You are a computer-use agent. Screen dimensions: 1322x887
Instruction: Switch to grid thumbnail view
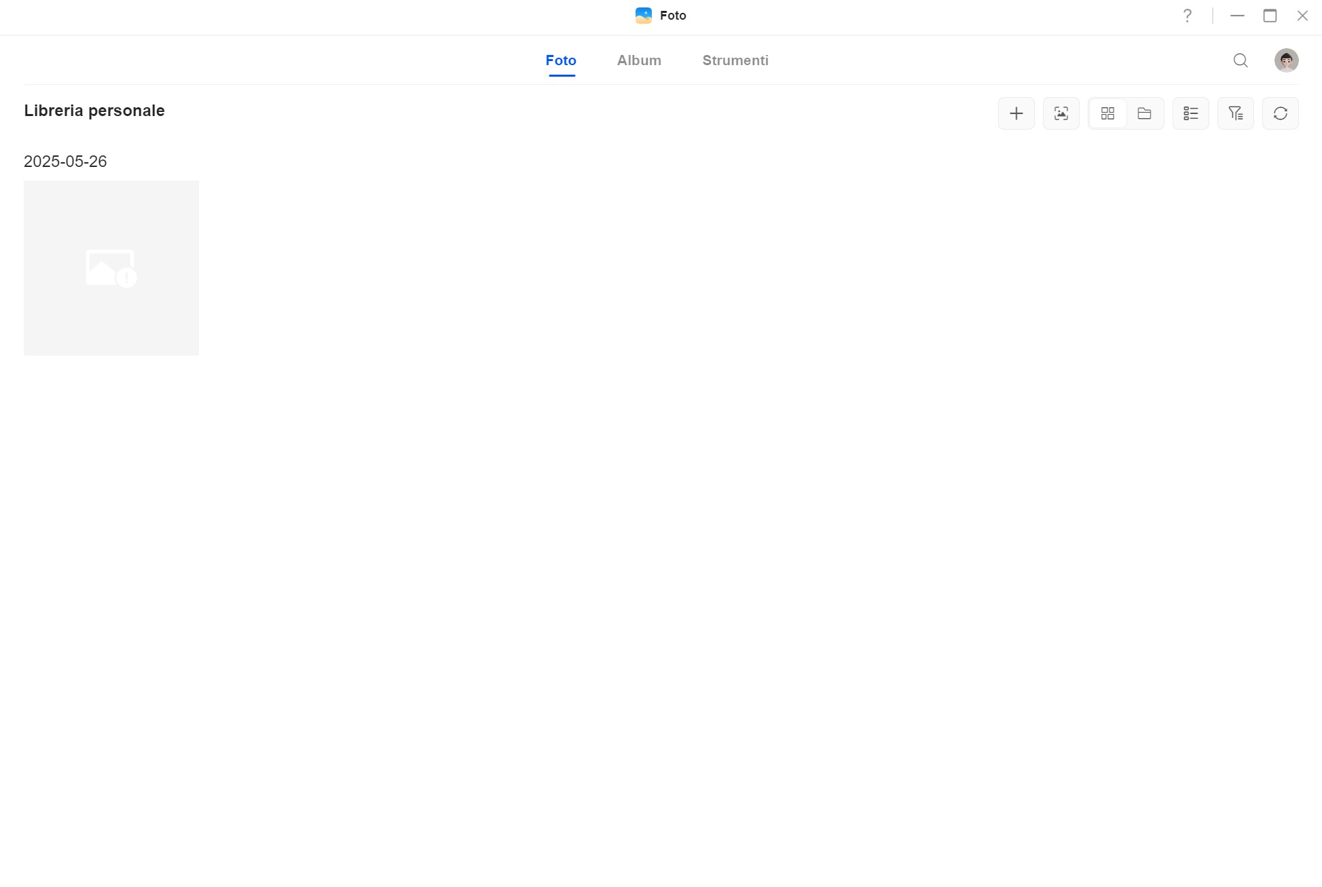(1107, 113)
